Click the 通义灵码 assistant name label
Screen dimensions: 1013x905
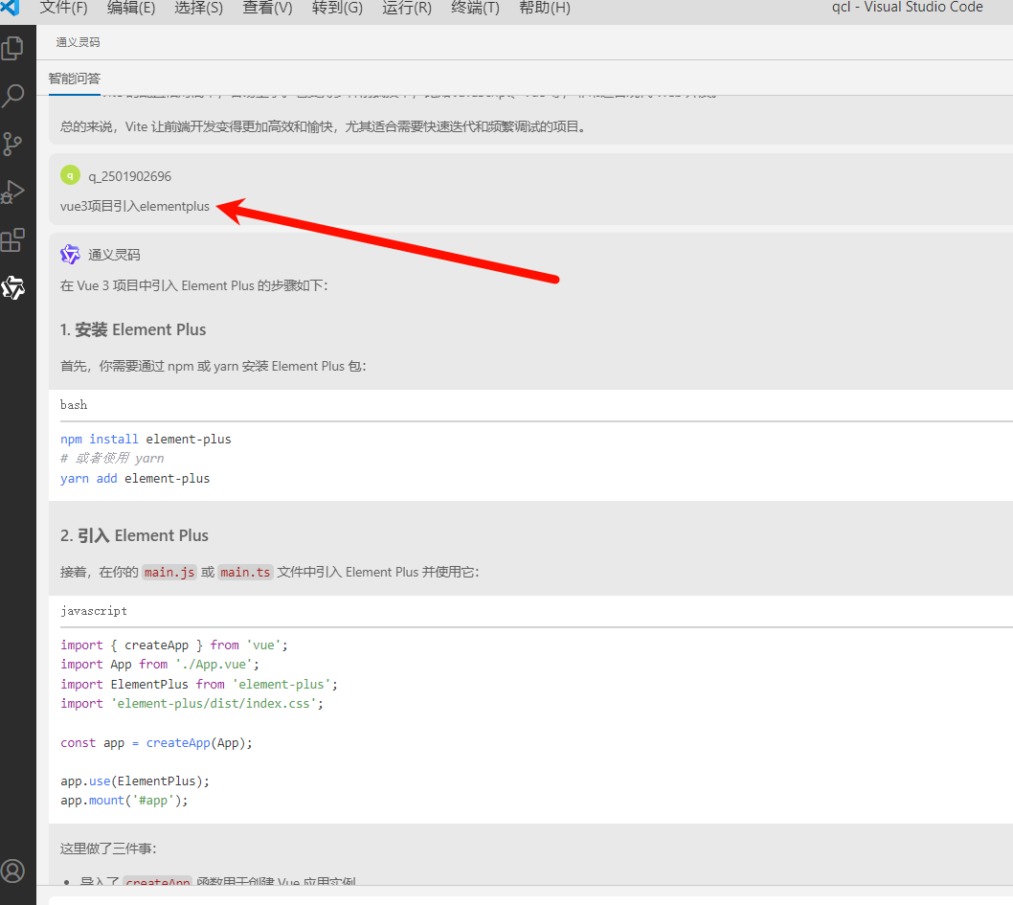tap(114, 255)
